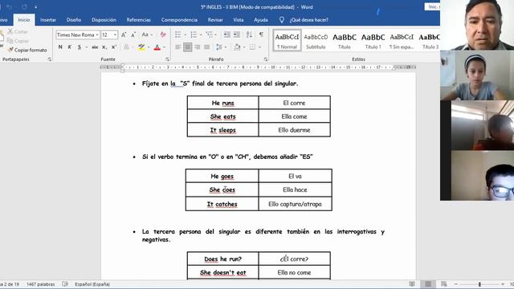
Task: Open the Diseño ribbon tab
Action: (x=74, y=19)
